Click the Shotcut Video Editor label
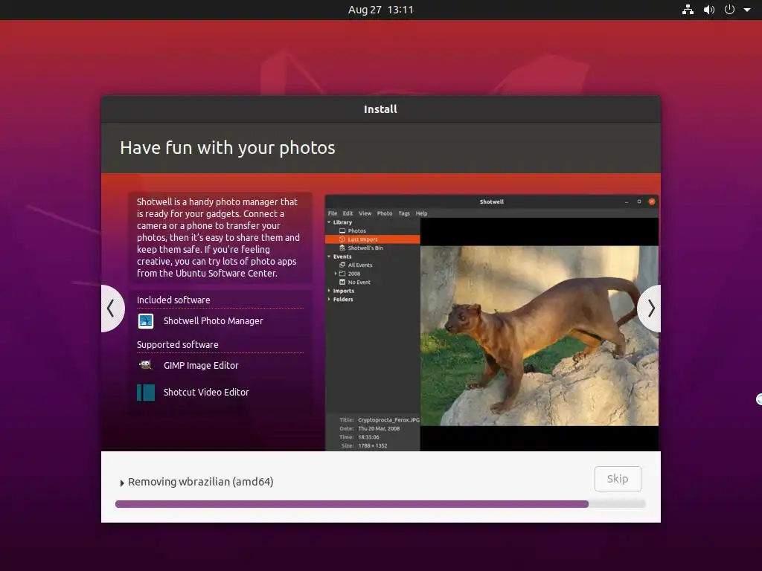 [206, 393]
